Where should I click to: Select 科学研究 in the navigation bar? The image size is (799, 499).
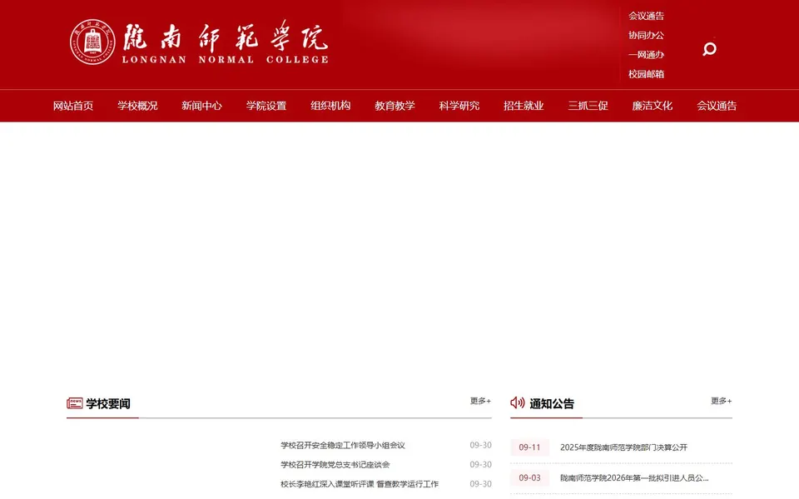click(x=459, y=106)
